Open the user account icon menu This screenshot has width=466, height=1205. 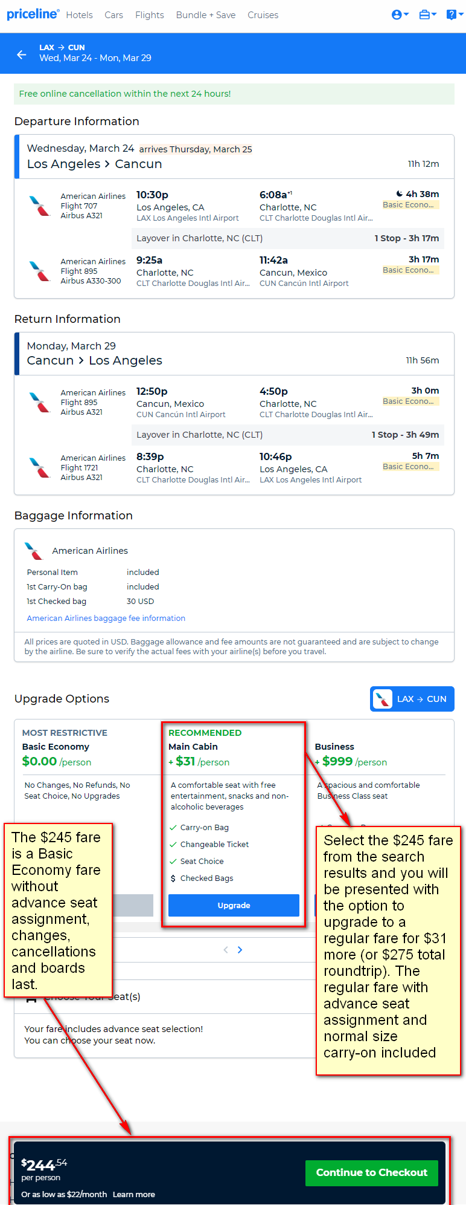click(400, 15)
